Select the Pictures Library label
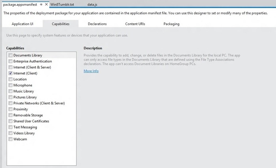The image size is (276, 168). point(25,97)
